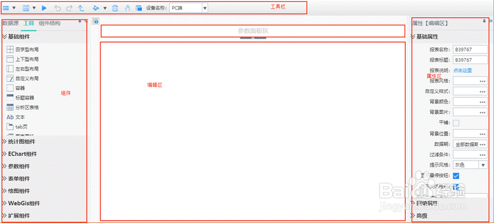Open the 背景图片 ellipsis picker
494x223 pixels.
pyautogui.click(x=482, y=113)
